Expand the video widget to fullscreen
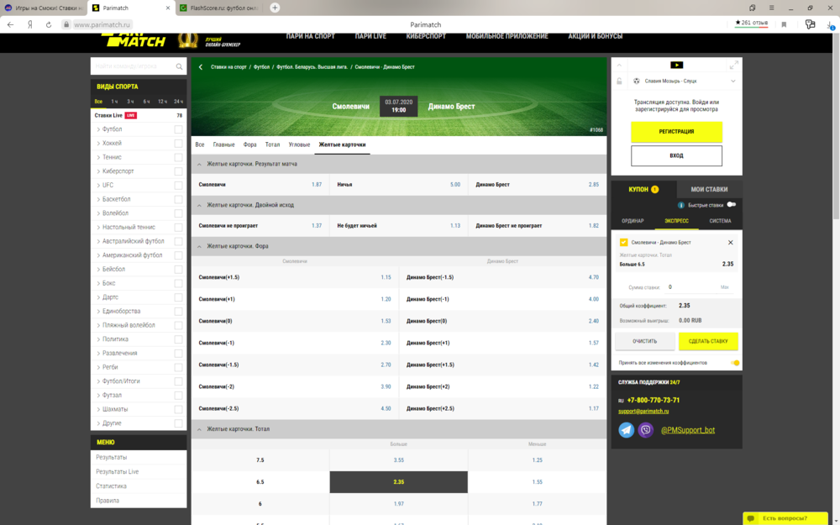Screen dimensions: 840x525 pyautogui.click(x=734, y=65)
